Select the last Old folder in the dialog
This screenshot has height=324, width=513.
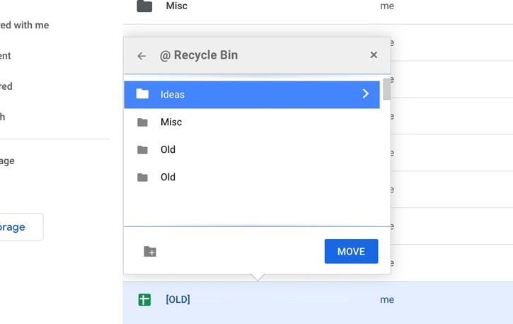(252, 177)
